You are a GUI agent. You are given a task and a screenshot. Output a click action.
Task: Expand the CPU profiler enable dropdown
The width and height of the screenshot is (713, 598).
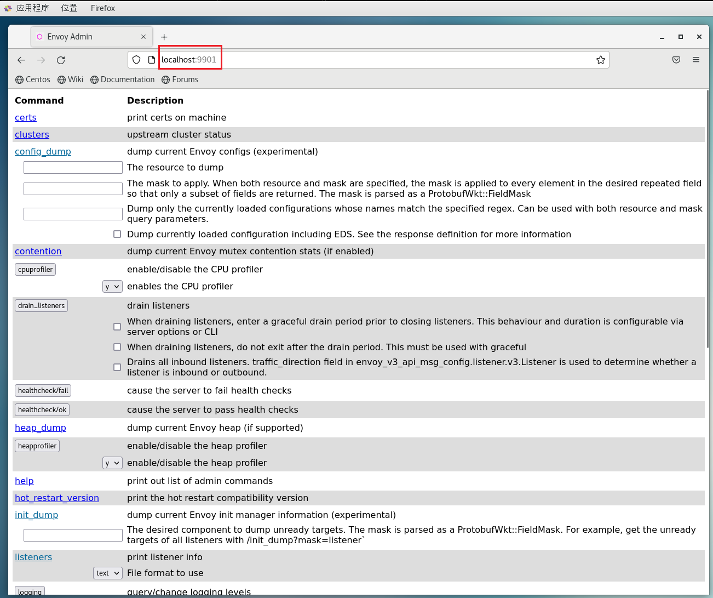pos(112,286)
